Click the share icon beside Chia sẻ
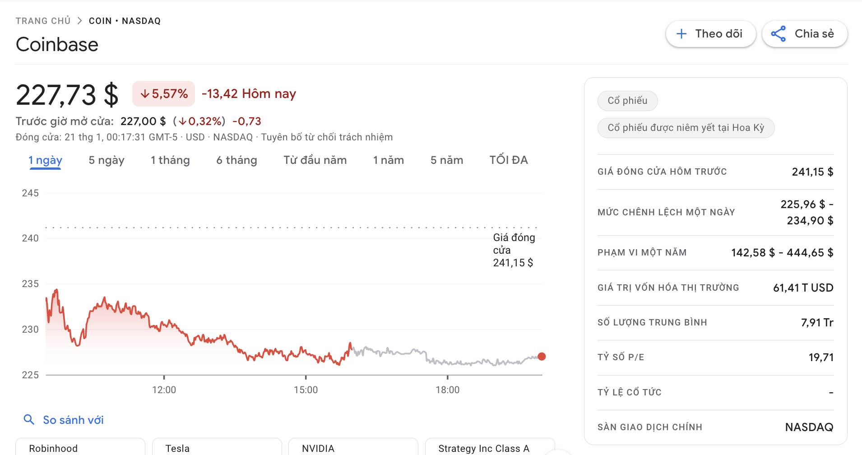Image resolution: width=862 pixels, height=455 pixels. [x=778, y=34]
